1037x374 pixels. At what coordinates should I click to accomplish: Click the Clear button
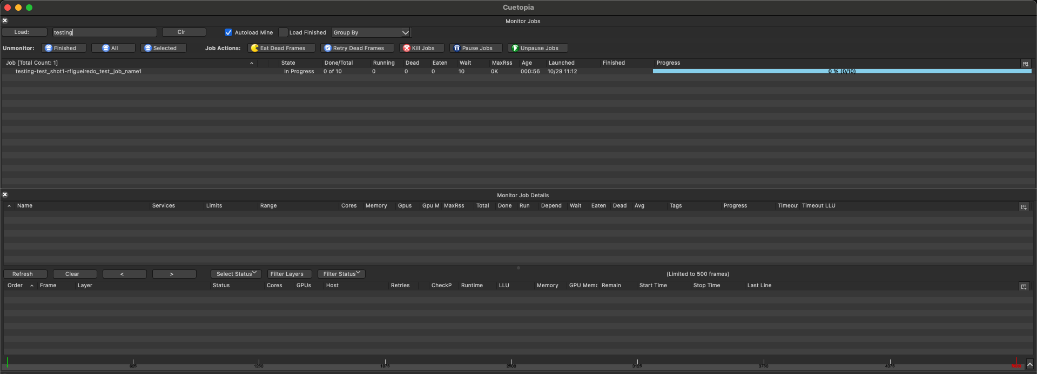[x=75, y=274]
